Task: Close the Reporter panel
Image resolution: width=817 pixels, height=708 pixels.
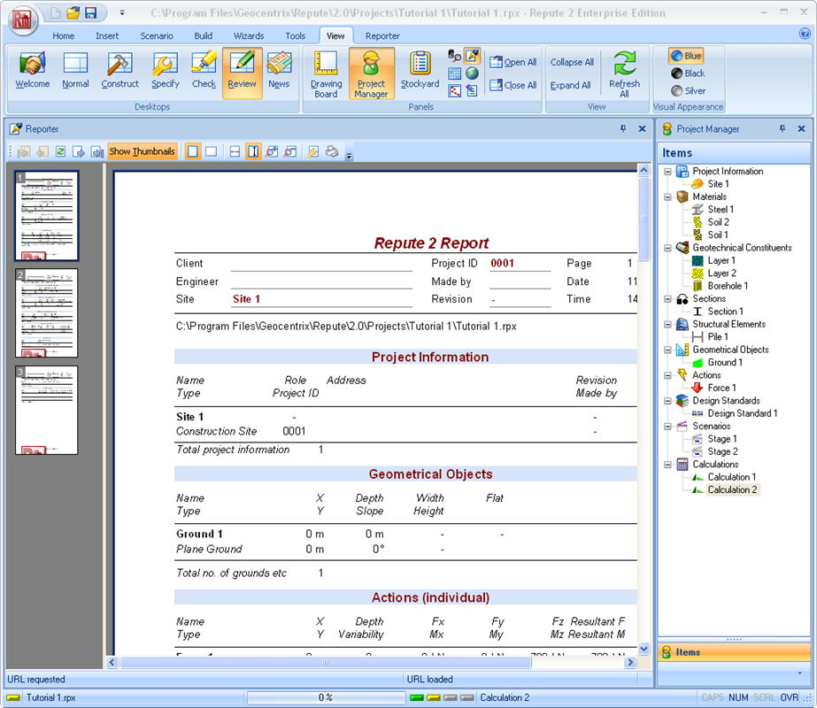Action: [642, 128]
